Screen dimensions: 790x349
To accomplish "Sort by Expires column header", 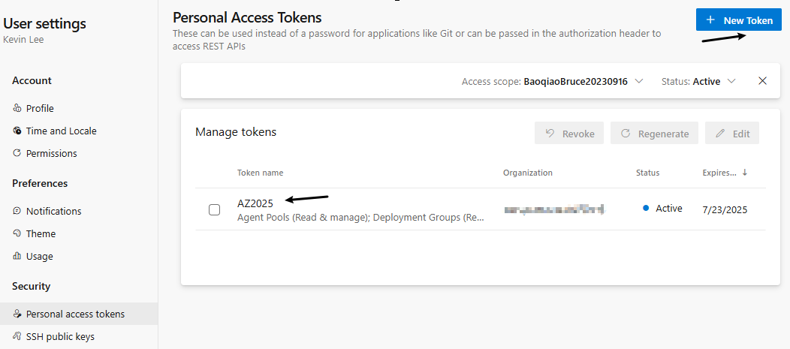I will (725, 173).
